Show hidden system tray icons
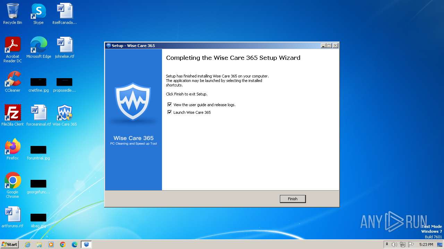444x249 pixels. (x=387, y=245)
